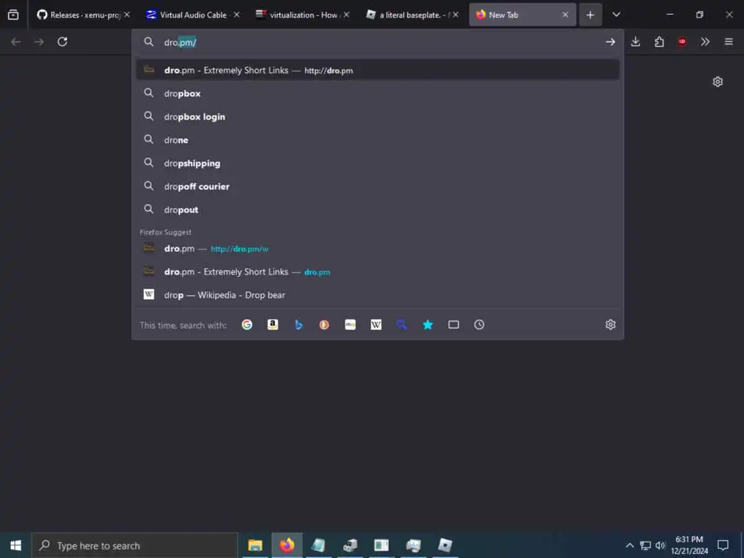
Task: Click the Go arrow in the address bar
Action: point(610,42)
